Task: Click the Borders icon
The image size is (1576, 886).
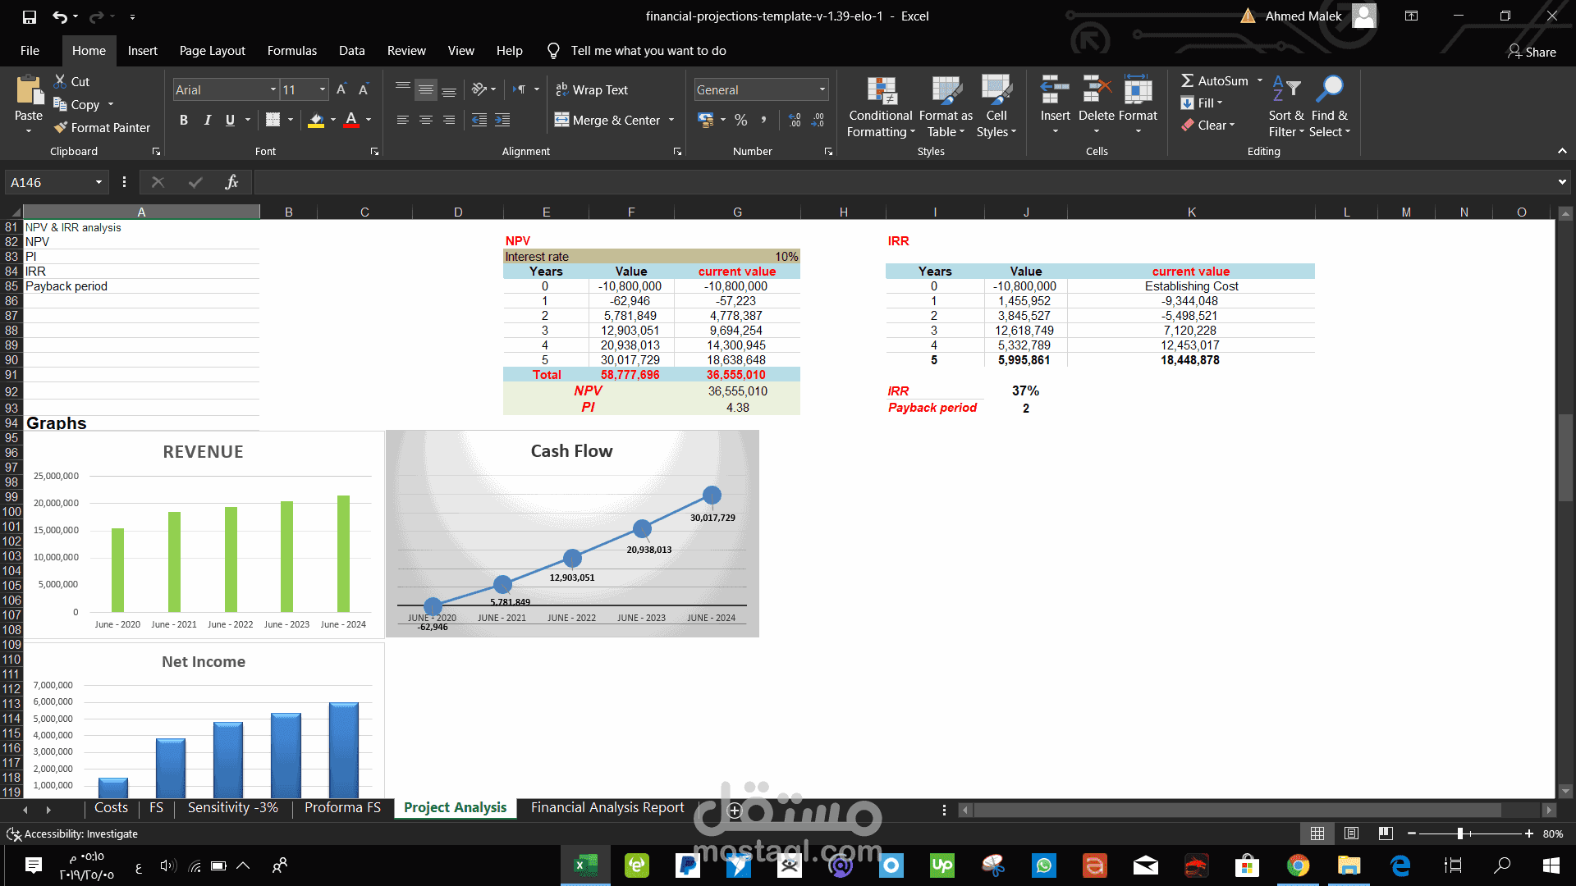Action: [273, 120]
